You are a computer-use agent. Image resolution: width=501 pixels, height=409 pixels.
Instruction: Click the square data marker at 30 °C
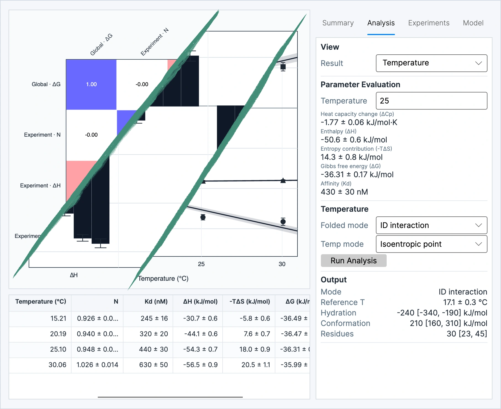[x=283, y=67]
